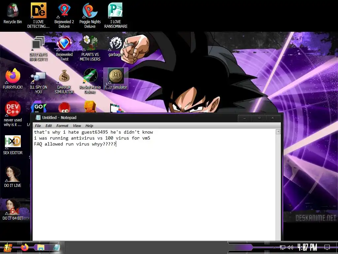Switch to Notepad via its taskbar button
338x254 pixels.
[x=56, y=247]
